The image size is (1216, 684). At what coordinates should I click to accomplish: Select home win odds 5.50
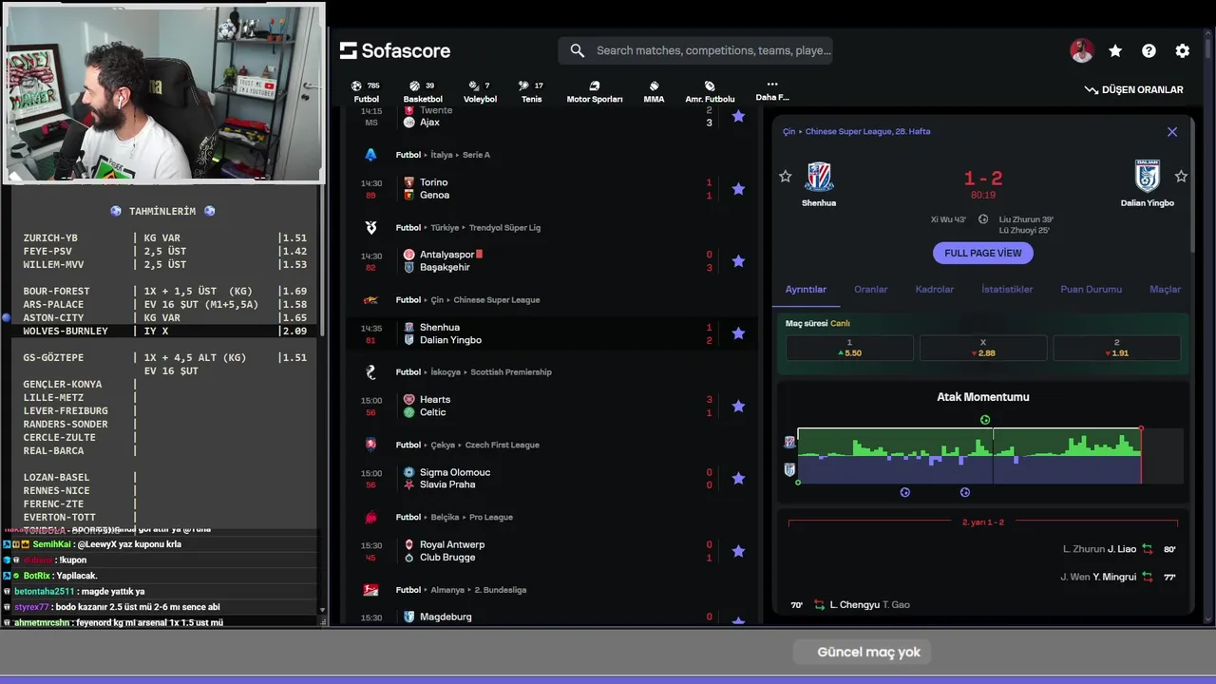pos(849,348)
